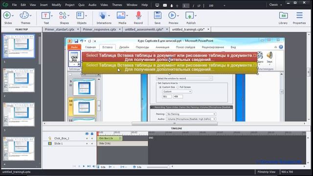313x176 pixels.
Task: Select slide 3 thumbnail in filmstrip
Action: (19, 114)
